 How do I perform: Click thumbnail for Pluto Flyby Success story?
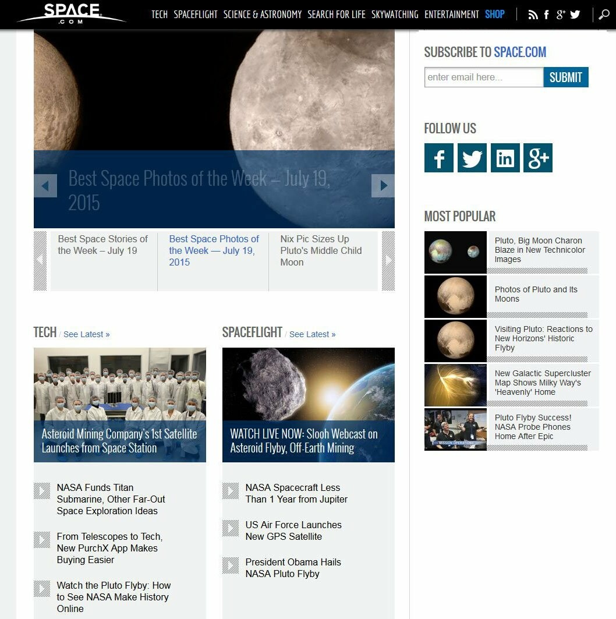pos(455,429)
